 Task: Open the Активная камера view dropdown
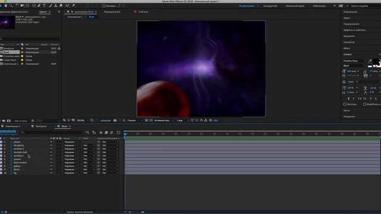pos(164,120)
